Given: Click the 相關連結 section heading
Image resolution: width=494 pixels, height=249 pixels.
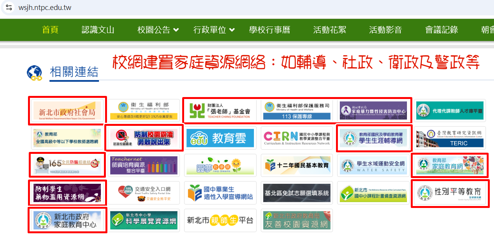Looking at the screenshot, I should [x=74, y=72].
